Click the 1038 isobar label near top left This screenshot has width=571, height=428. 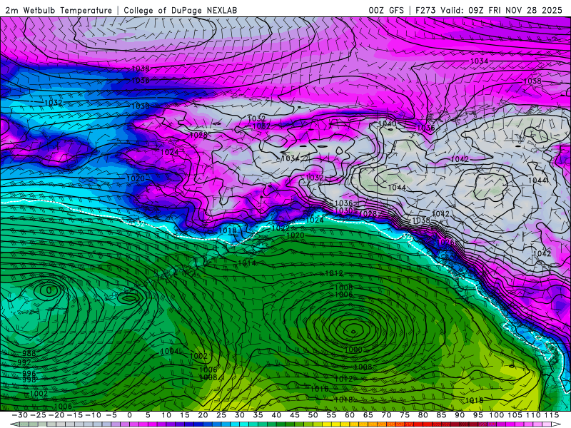140,68
